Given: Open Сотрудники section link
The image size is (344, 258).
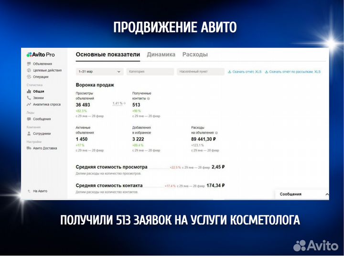Looking at the screenshot, I should click(42, 133).
